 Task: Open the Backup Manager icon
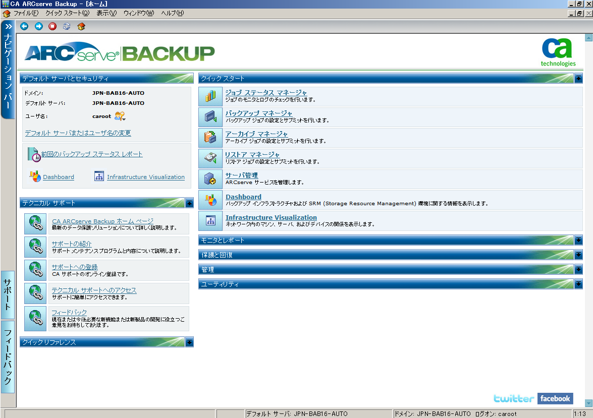(x=210, y=117)
